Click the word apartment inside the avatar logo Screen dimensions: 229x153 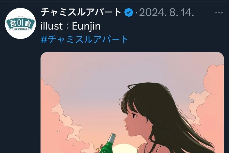tap(20, 29)
